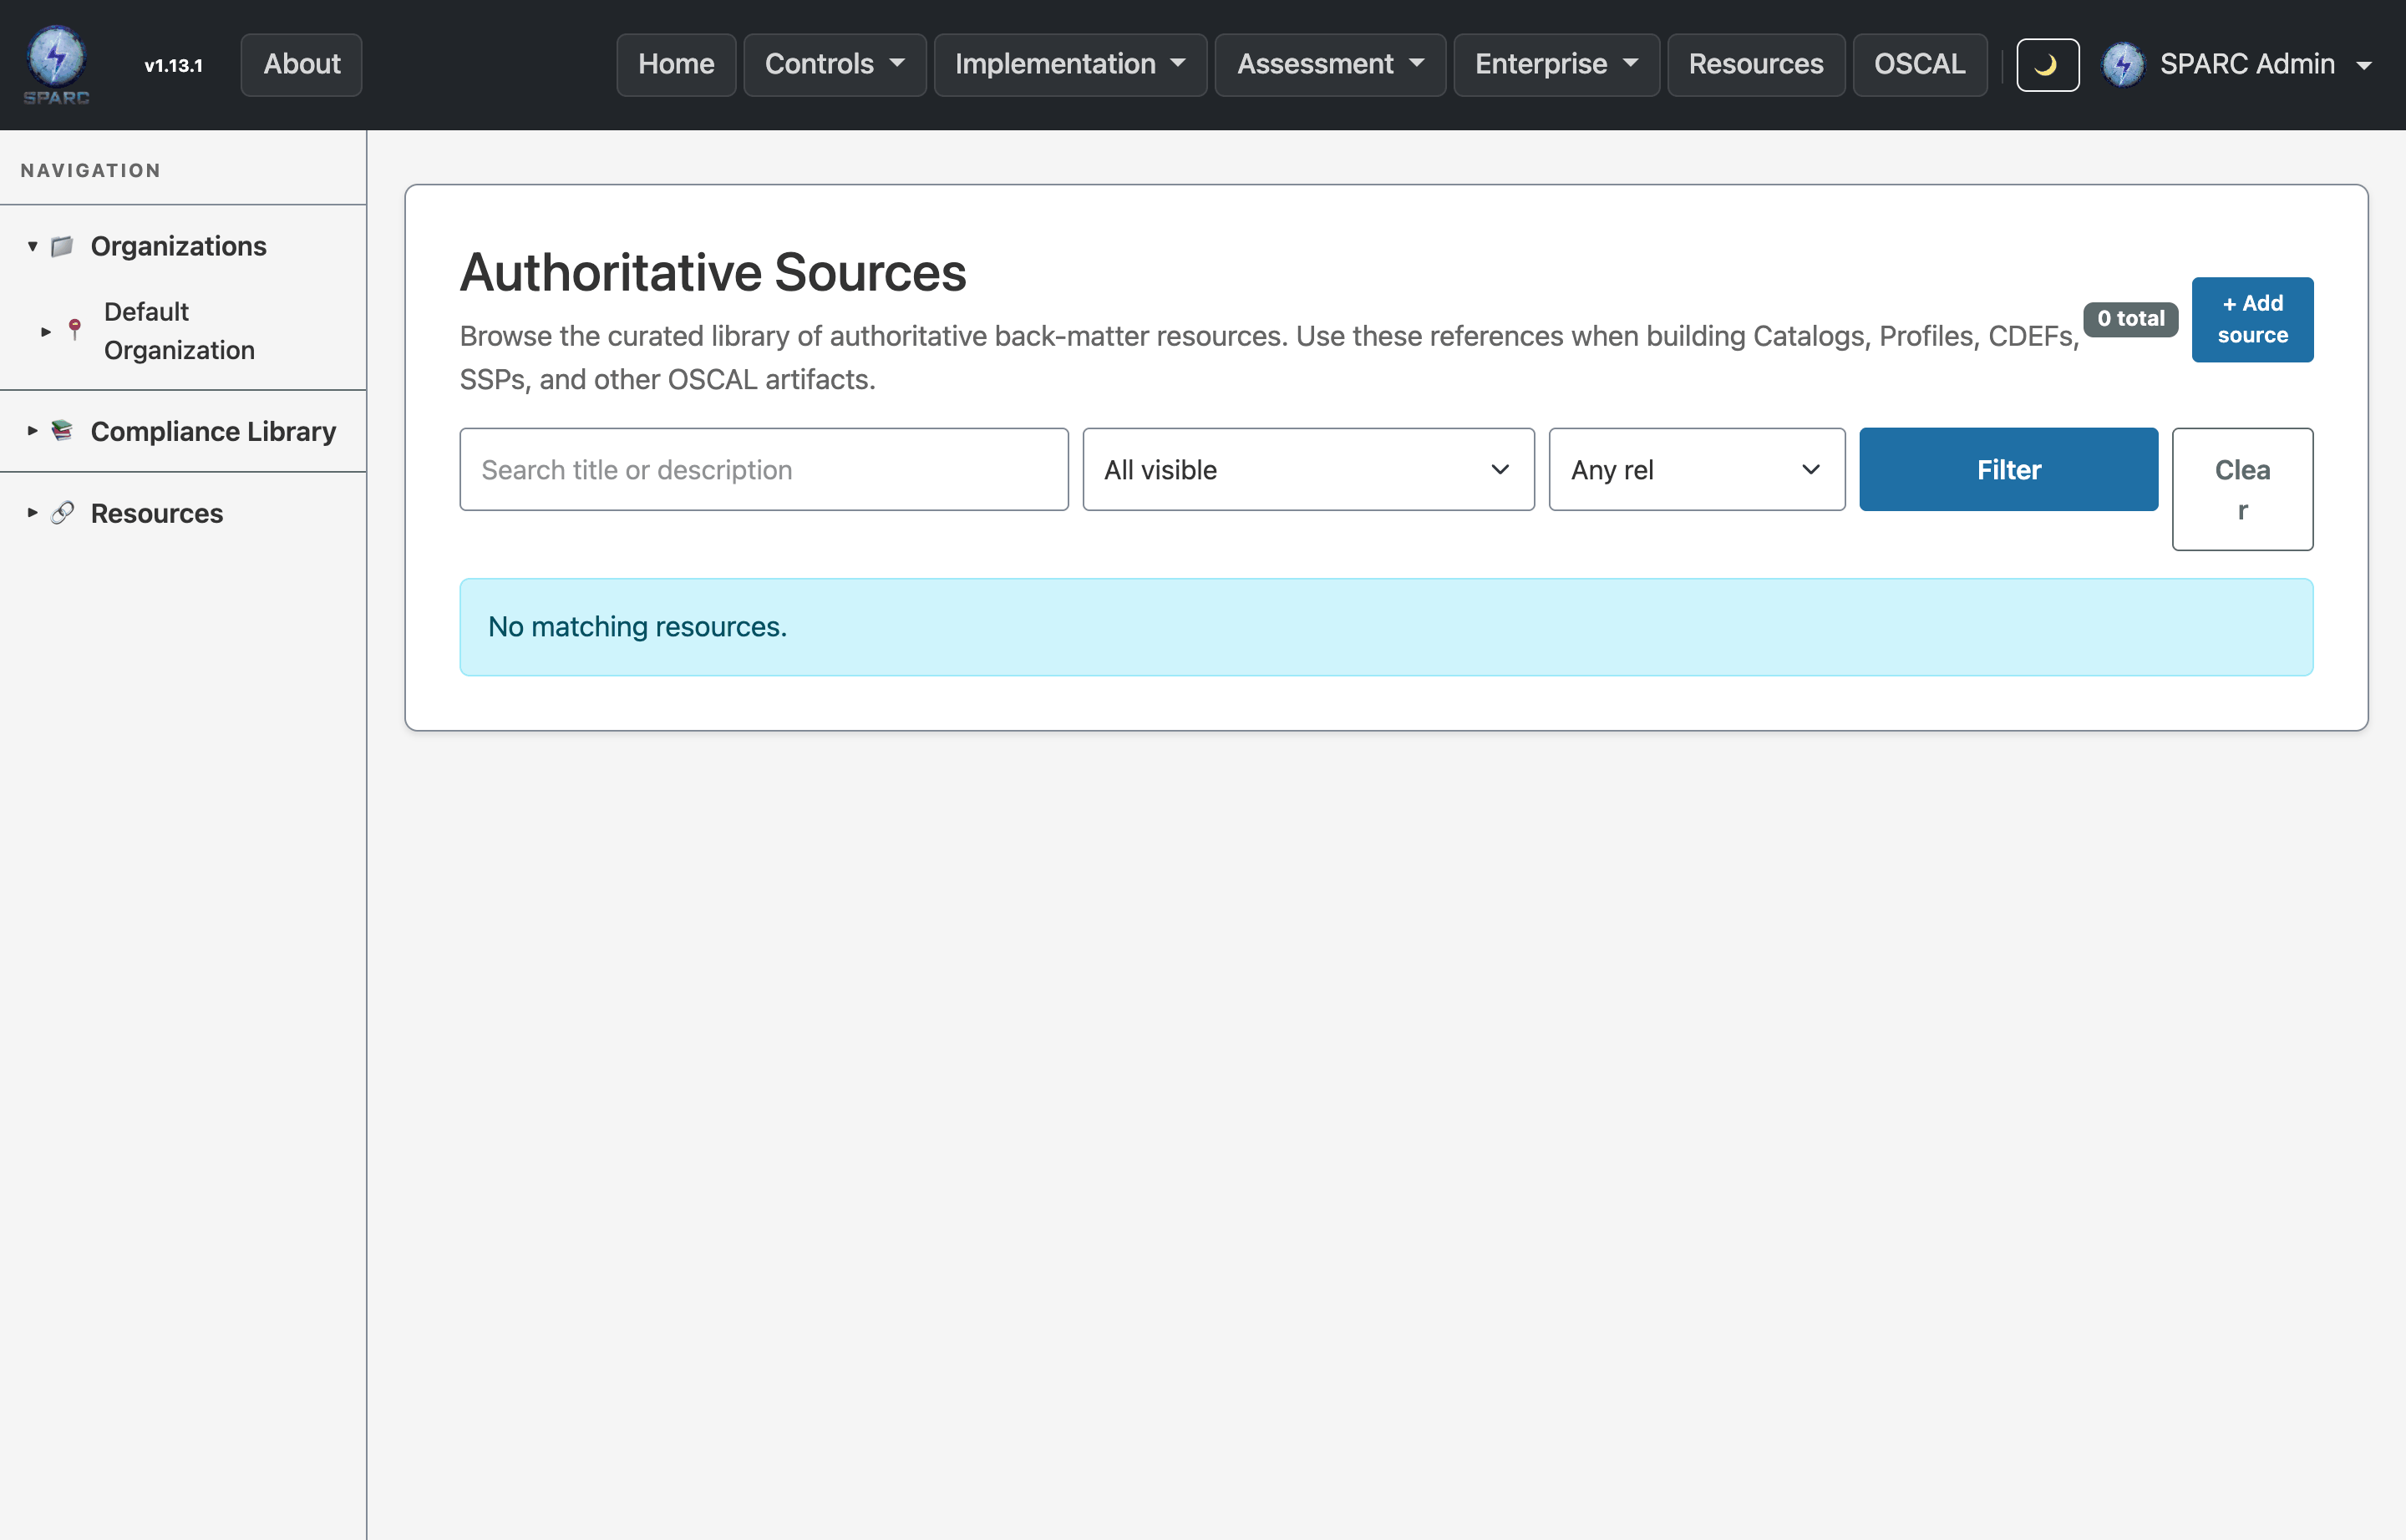Expand the Resources sidebar node
This screenshot has height=1540, width=2406.
coord(33,513)
